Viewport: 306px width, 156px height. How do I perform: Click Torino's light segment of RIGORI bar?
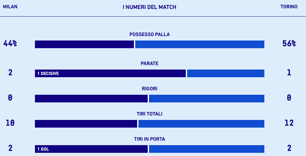(x=207, y=99)
